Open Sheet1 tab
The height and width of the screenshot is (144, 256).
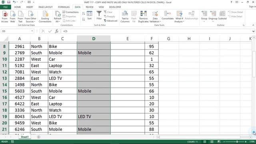point(25,137)
